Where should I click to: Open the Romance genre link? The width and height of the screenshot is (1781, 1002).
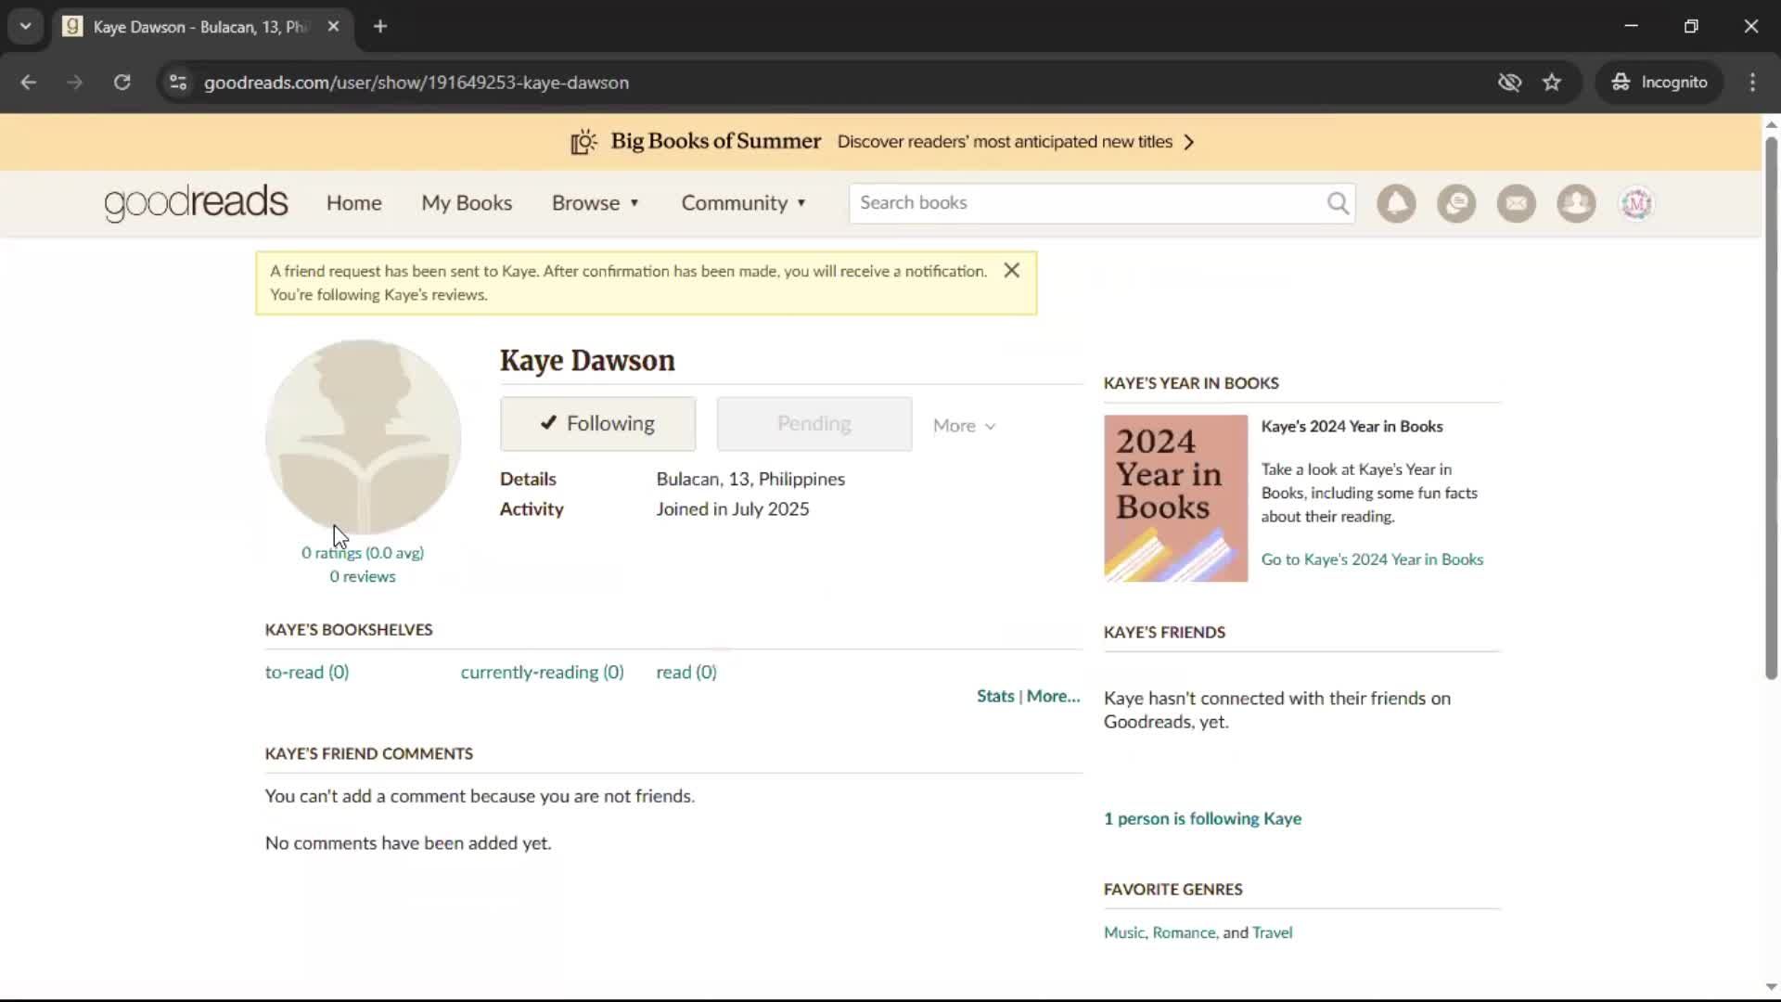(x=1184, y=933)
